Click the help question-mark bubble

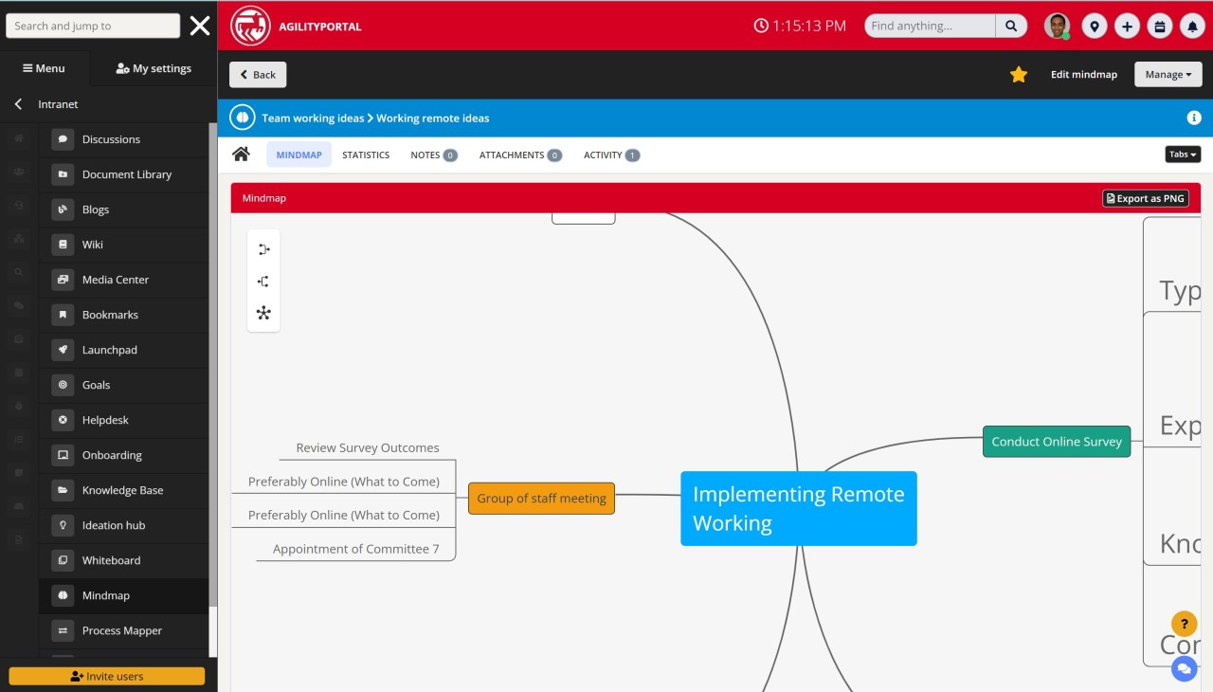tap(1184, 624)
